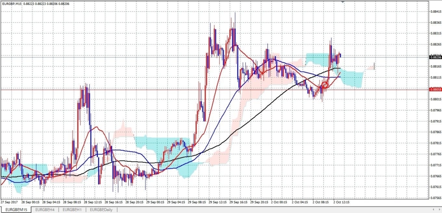Click the 0.87765 price scale value
The width and height of the screenshot is (442, 213).
435,154
